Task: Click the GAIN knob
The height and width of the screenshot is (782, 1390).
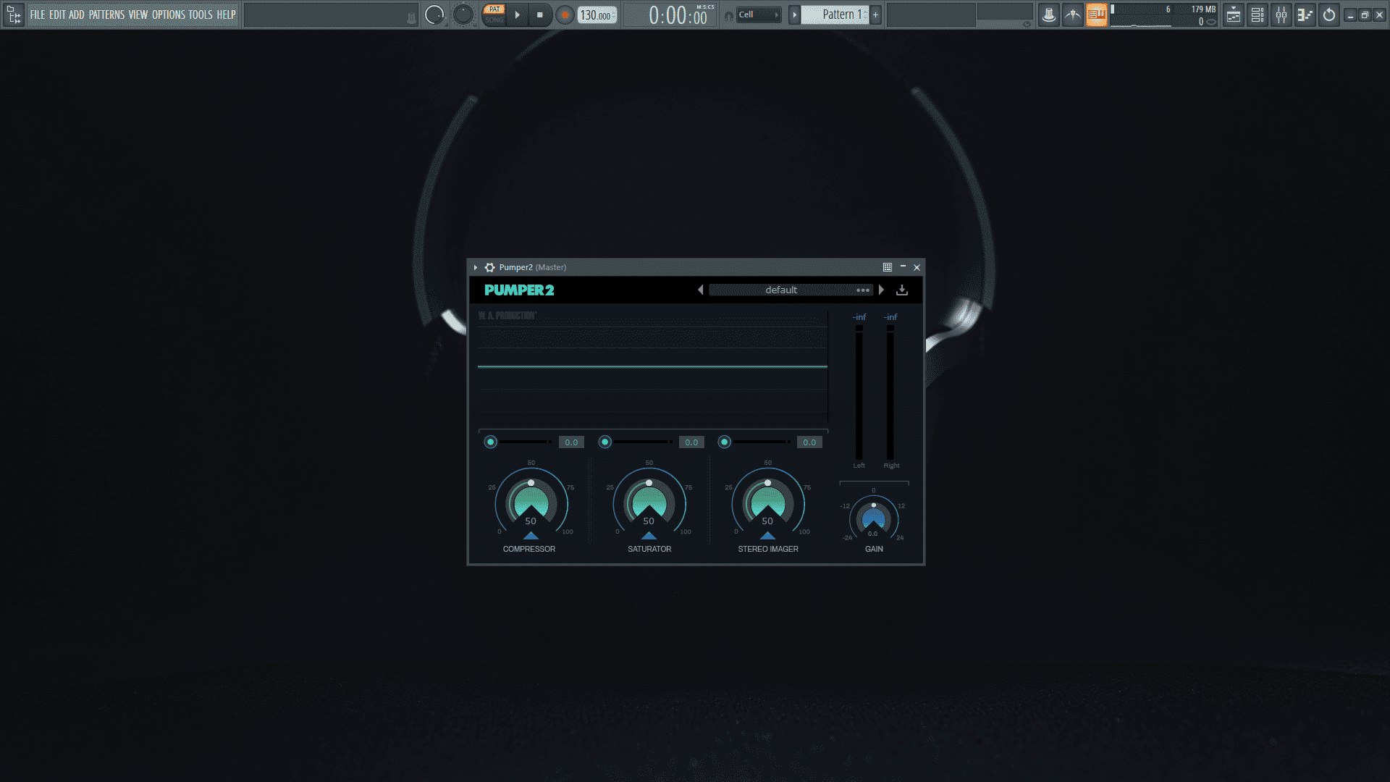Action: pos(874,518)
